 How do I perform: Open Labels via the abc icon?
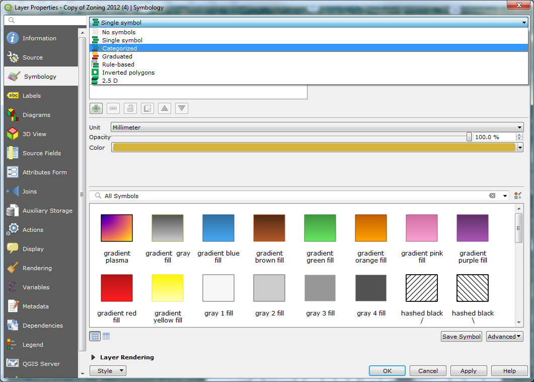coord(13,96)
